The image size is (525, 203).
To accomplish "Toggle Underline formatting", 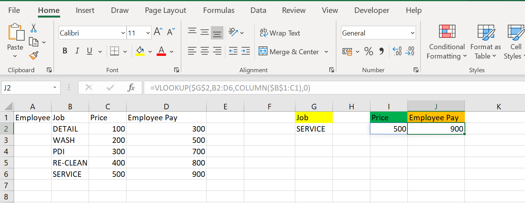I will click(89, 51).
